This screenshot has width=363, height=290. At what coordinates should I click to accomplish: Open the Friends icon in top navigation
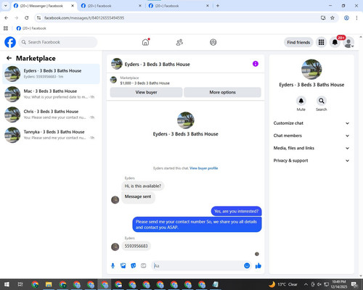click(179, 42)
